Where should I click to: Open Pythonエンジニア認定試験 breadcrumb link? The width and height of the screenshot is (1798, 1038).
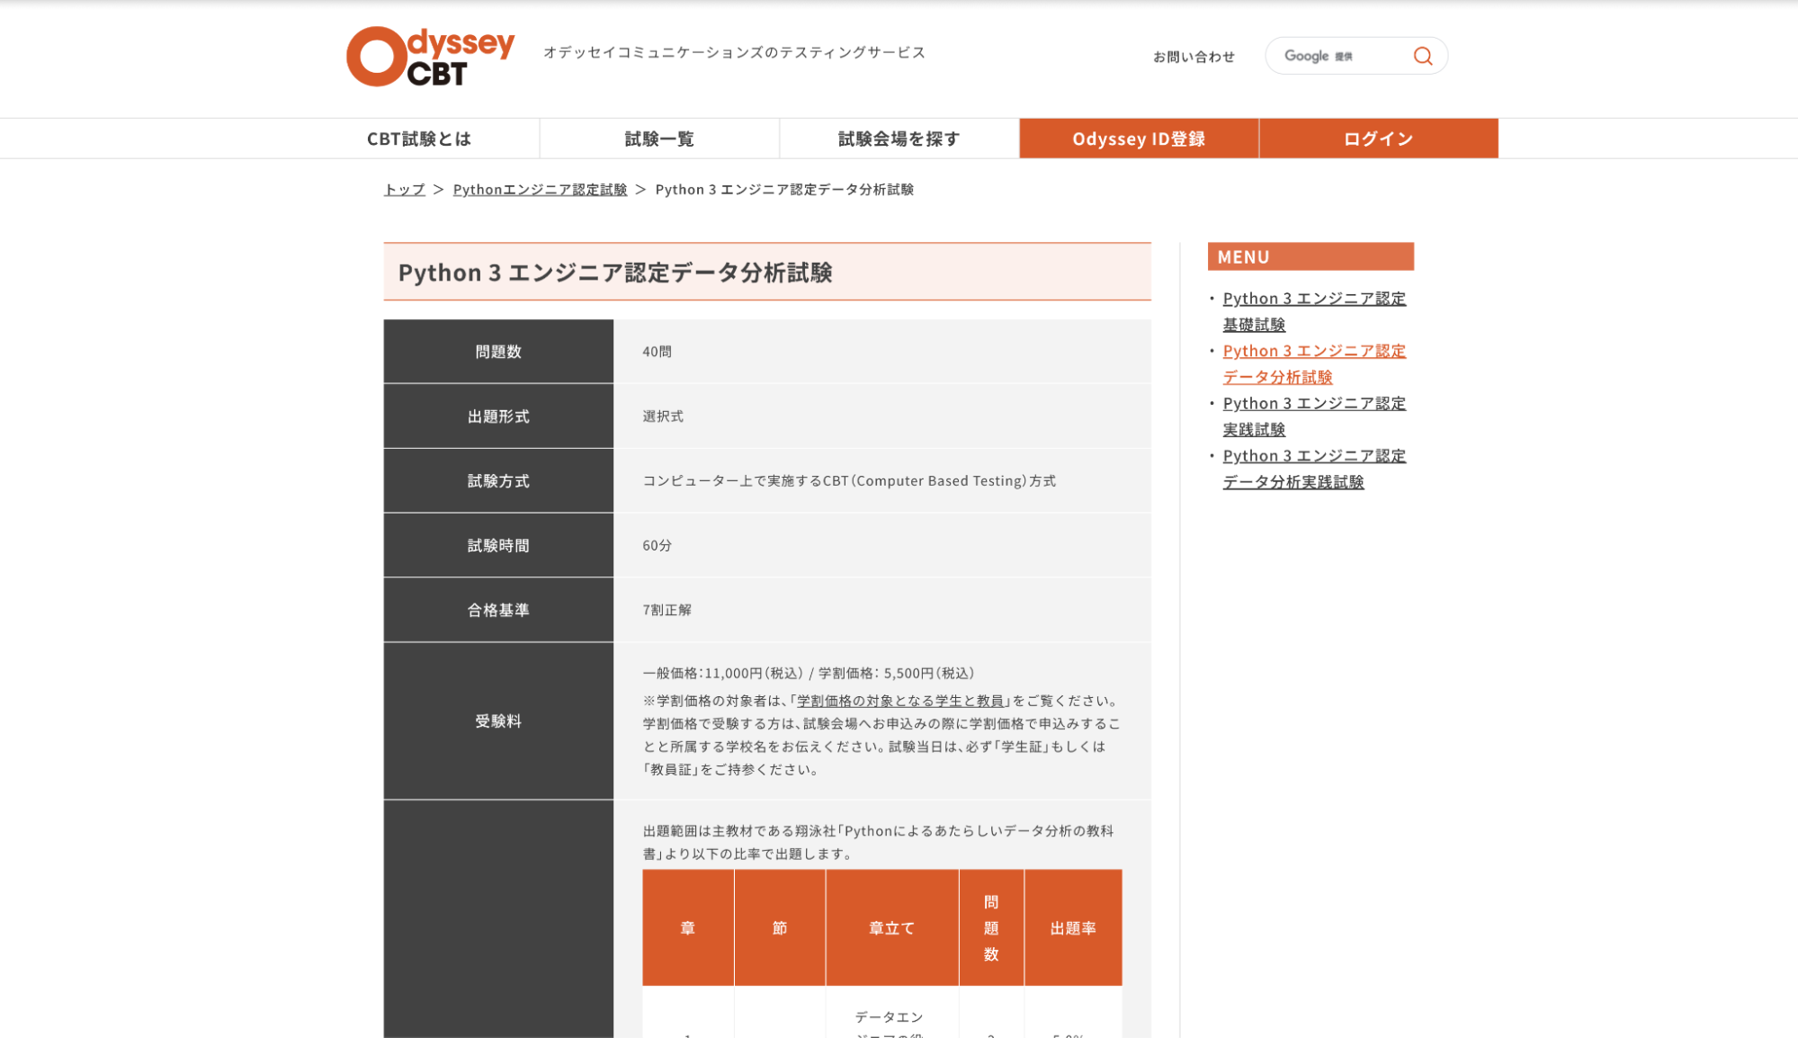tap(540, 190)
